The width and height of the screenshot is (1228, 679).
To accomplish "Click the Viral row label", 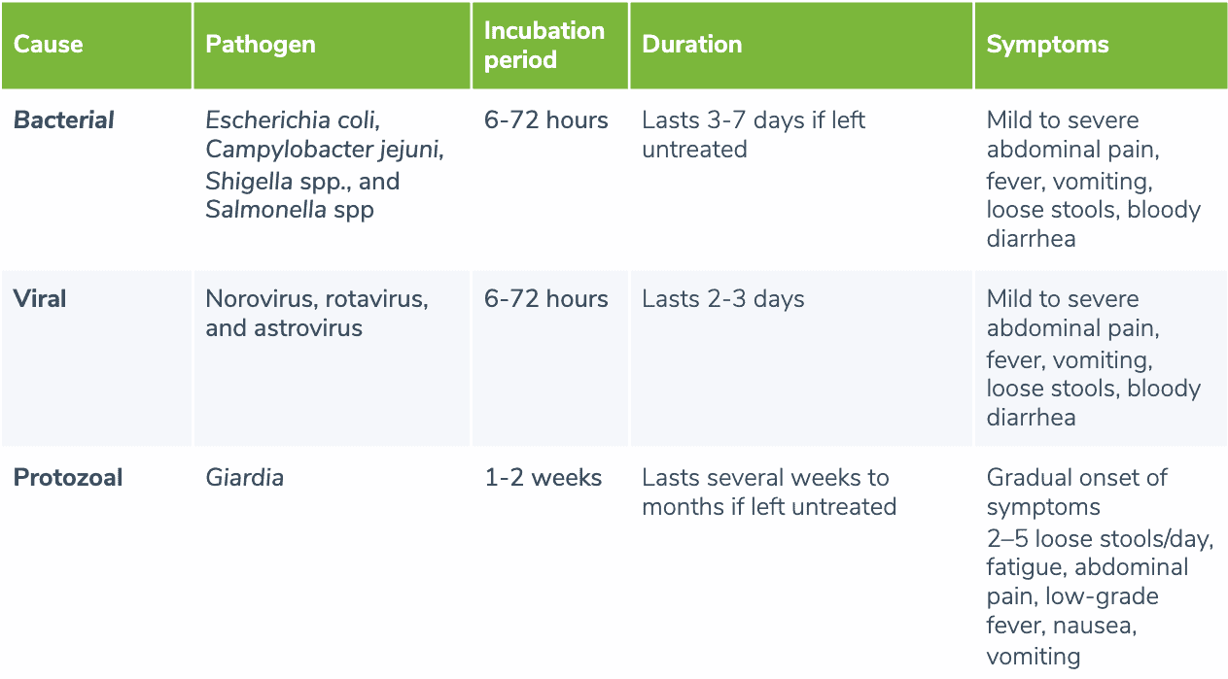I will point(40,299).
